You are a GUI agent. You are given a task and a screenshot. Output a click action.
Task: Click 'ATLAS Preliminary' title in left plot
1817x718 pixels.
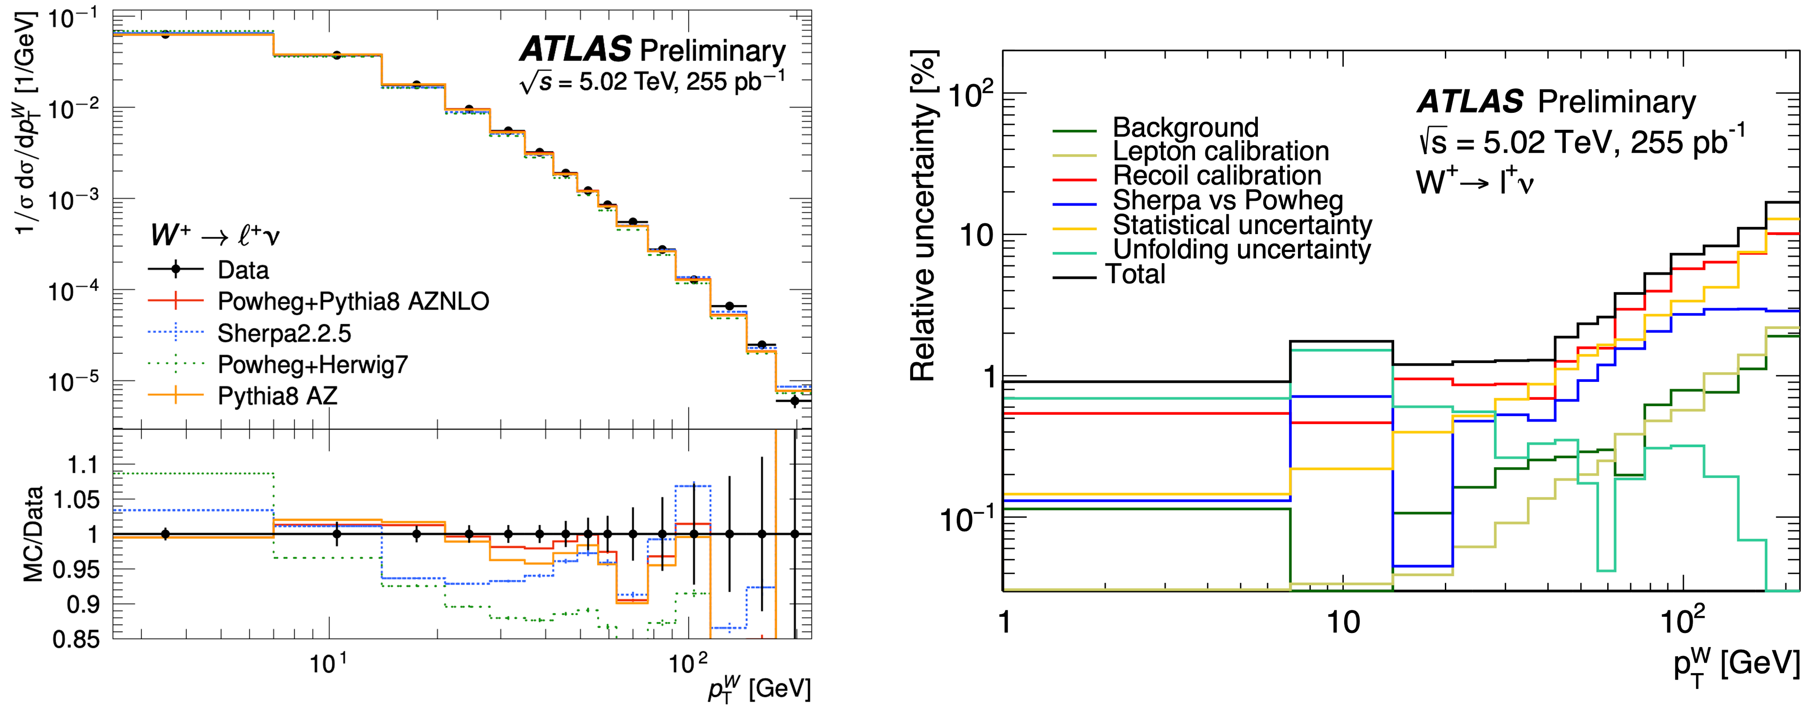[653, 49]
